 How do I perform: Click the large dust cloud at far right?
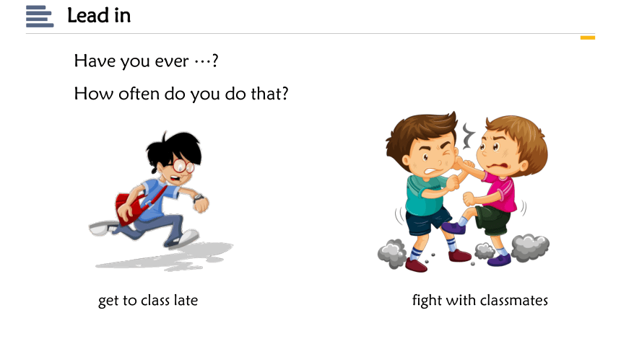click(x=530, y=247)
